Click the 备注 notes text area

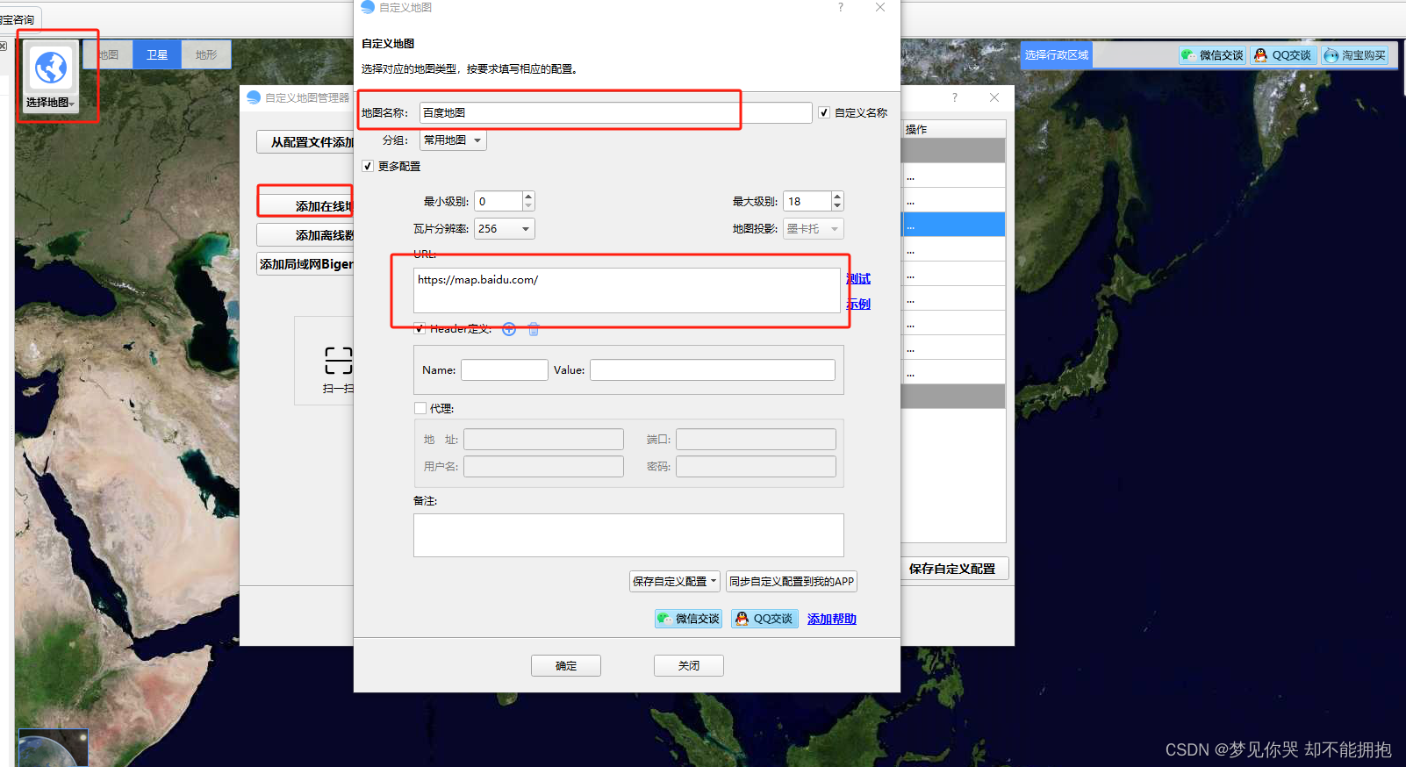pos(628,535)
